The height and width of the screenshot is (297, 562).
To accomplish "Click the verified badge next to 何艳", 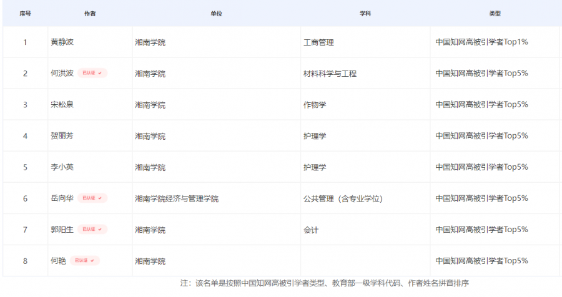I will [x=85, y=261].
